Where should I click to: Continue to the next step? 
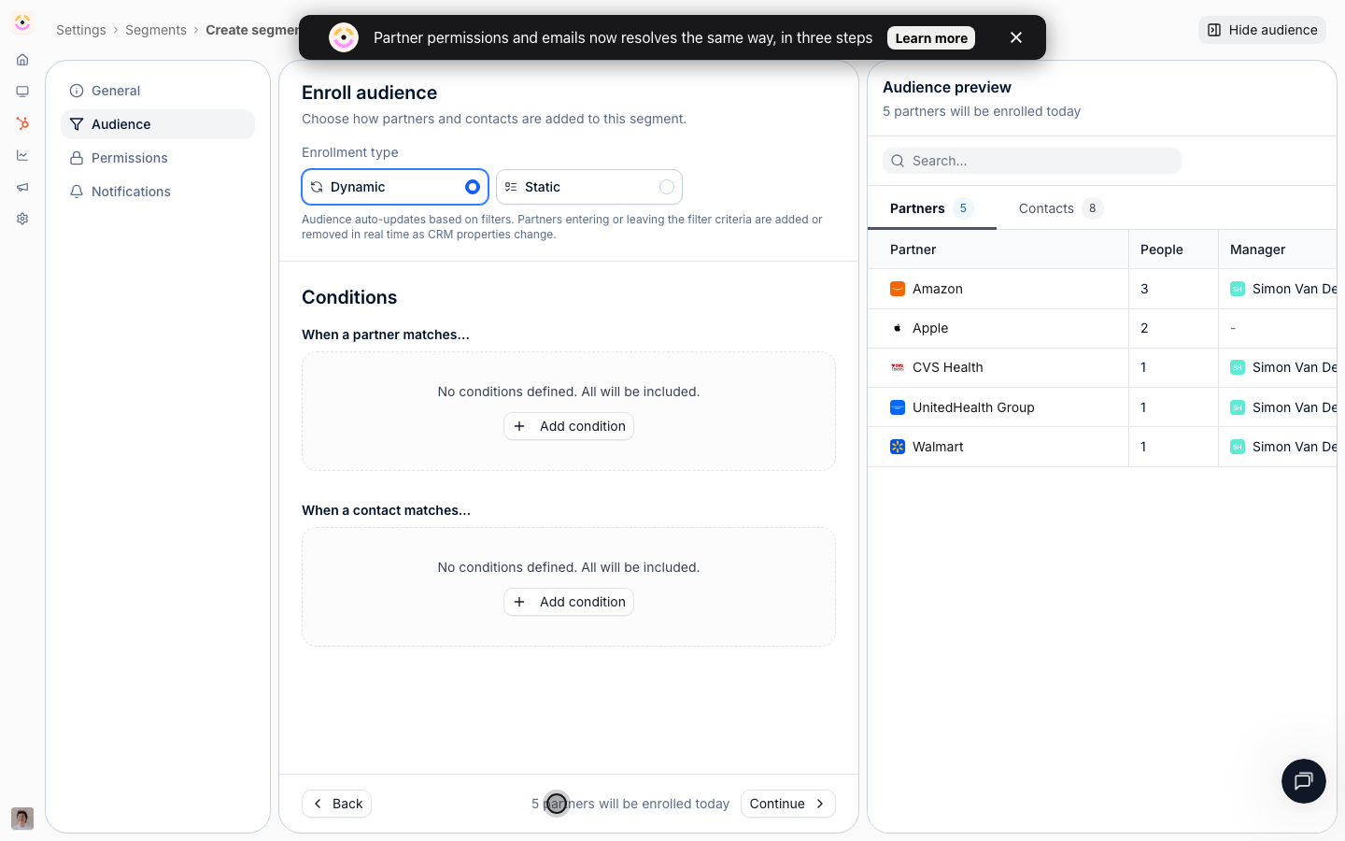click(x=788, y=804)
